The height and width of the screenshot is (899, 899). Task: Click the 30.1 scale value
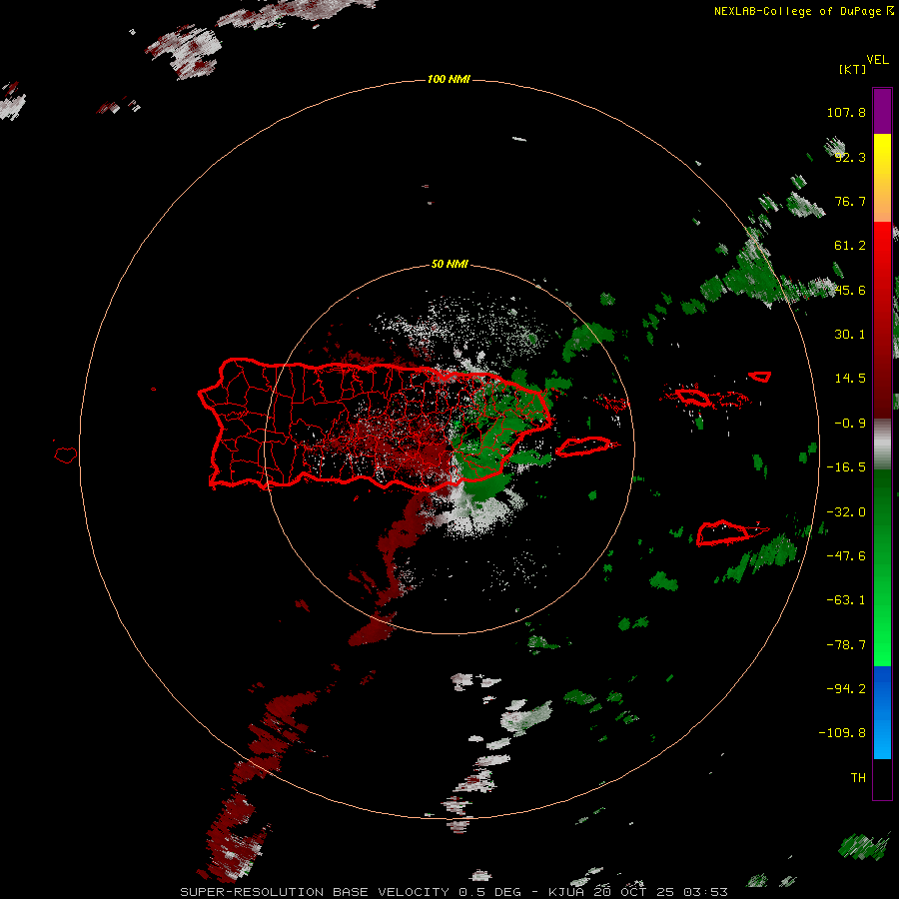[850, 335]
